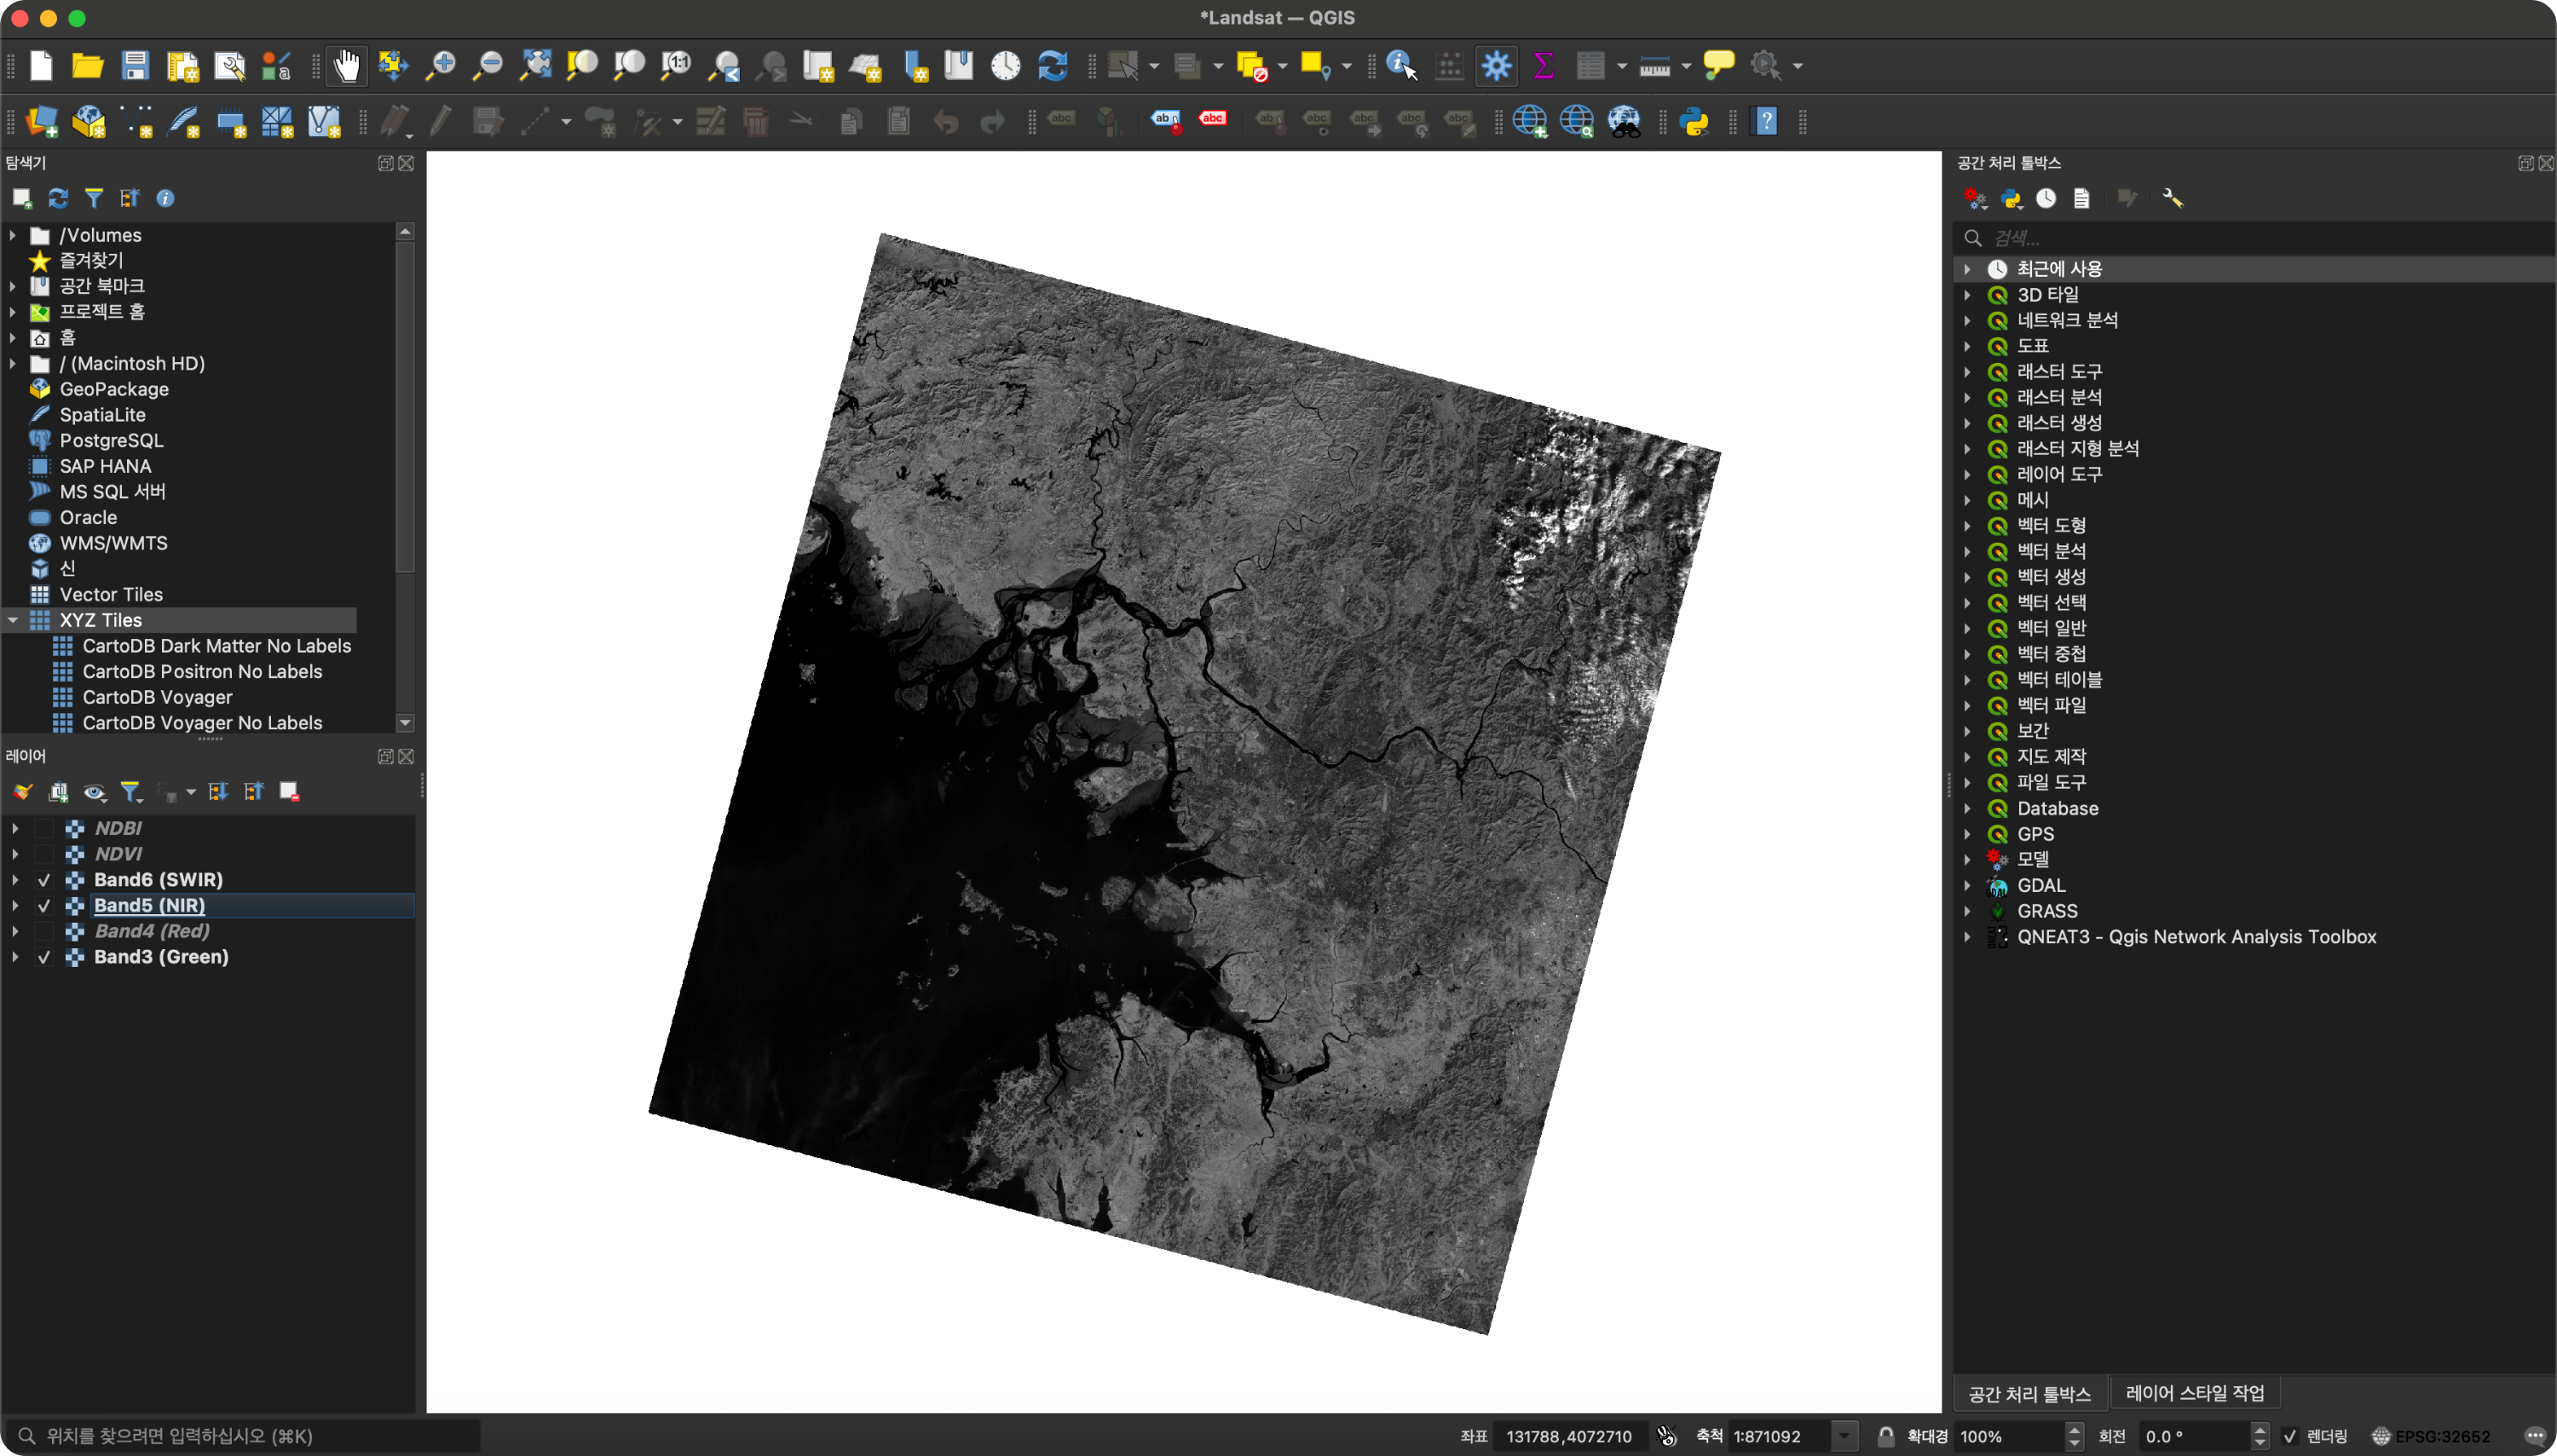The image size is (2557, 1456).
Task: Click the Zoom Full extent icon
Action: pos(535,66)
